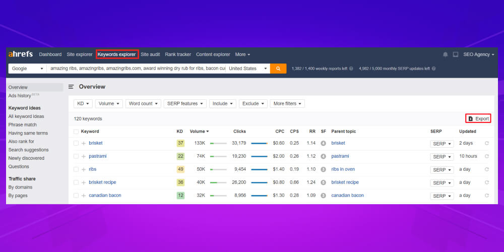Click the keywords search input field
Screen dimensions: 504x252
[x=136, y=69]
